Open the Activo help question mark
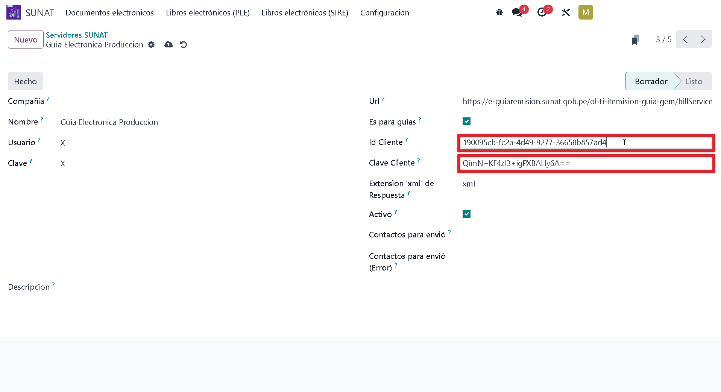This screenshot has height=392, width=721. 396,212
